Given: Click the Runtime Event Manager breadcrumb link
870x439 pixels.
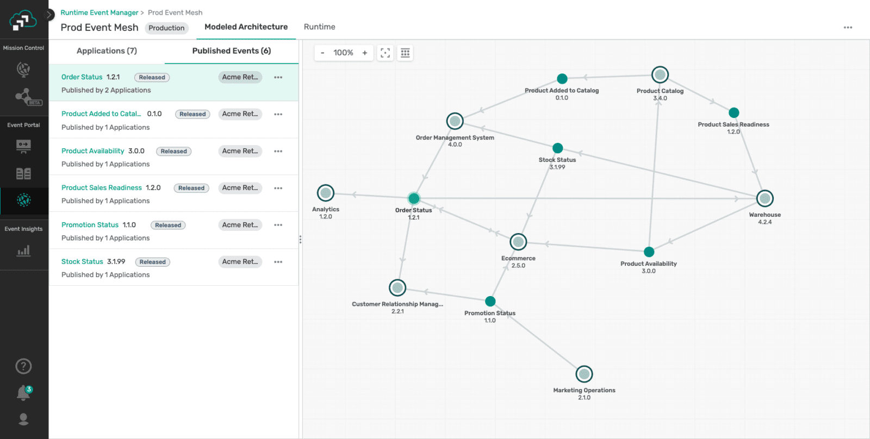Looking at the screenshot, I should click(x=100, y=12).
